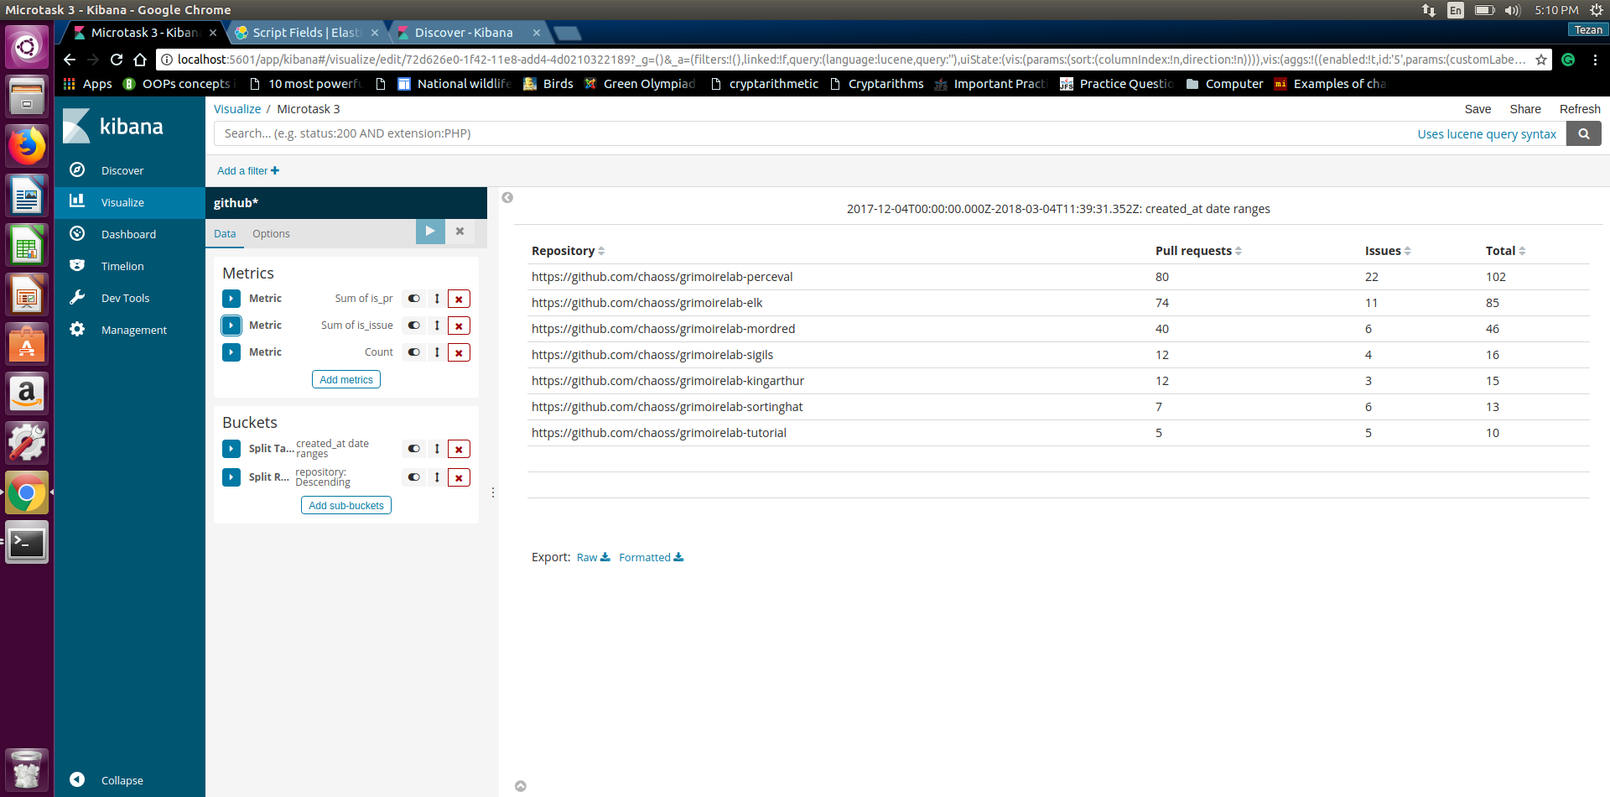Run search with magnifier button
The image size is (1610, 797).
click(1583, 133)
